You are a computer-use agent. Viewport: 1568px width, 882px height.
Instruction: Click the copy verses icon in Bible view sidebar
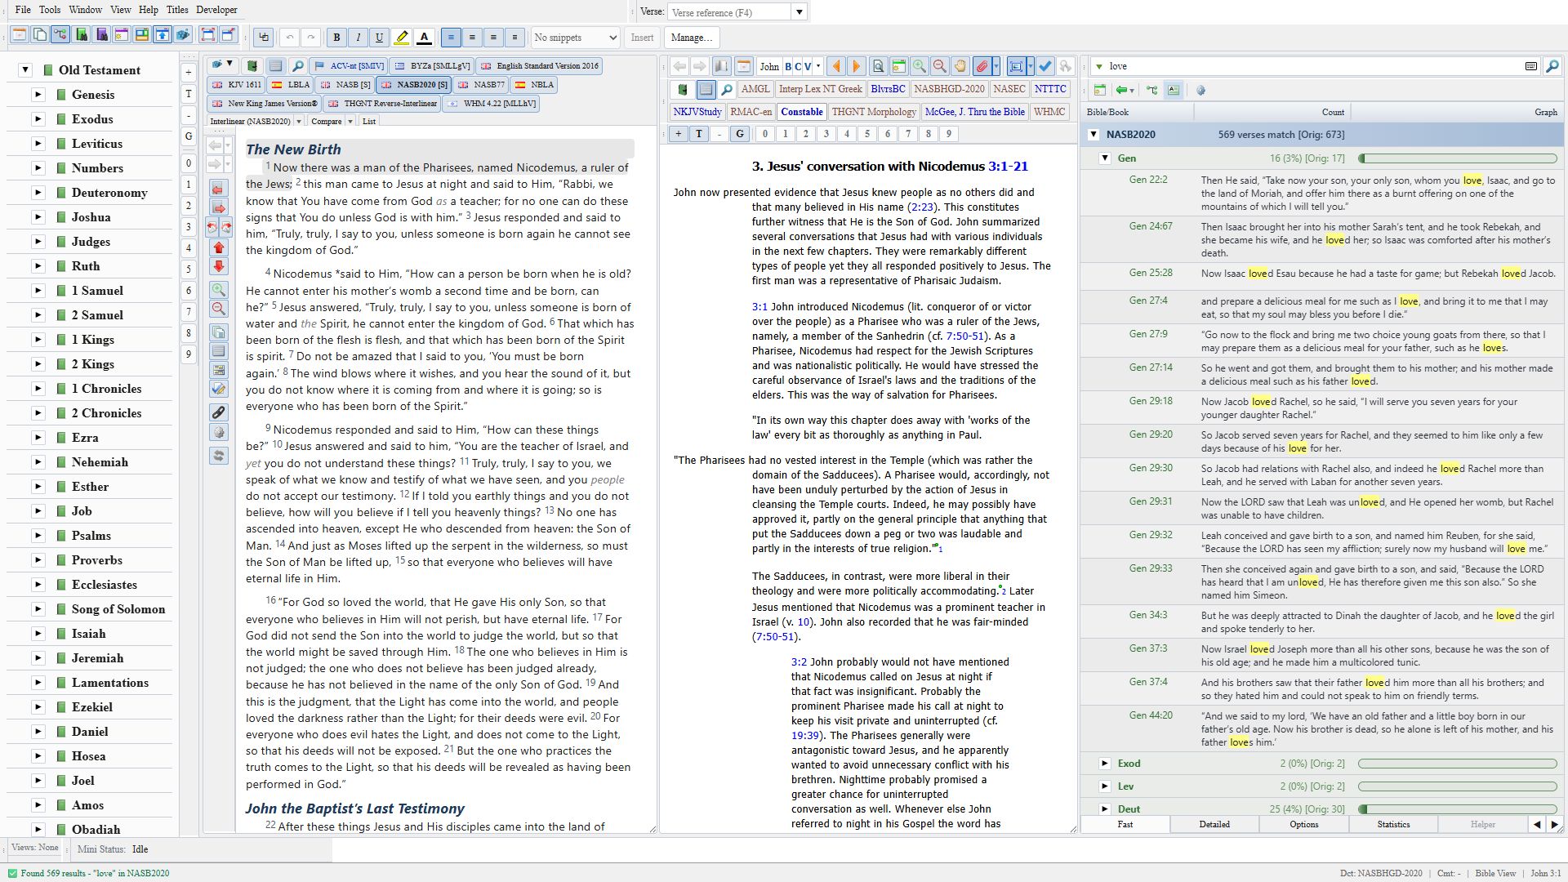[x=218, y=332]
